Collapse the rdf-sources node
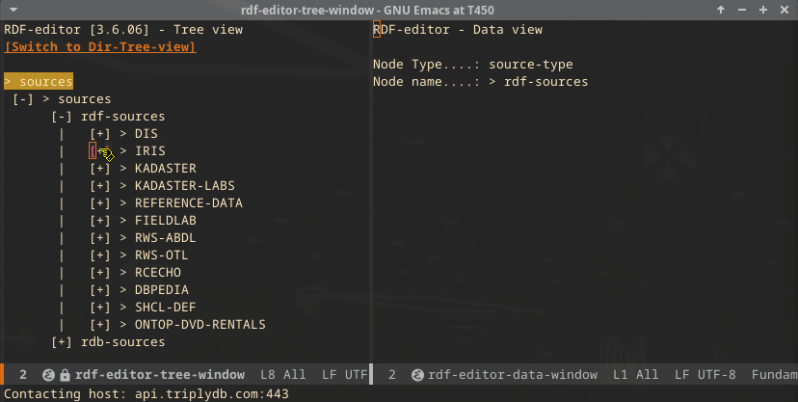798x402 pixels. click(62, 117)
